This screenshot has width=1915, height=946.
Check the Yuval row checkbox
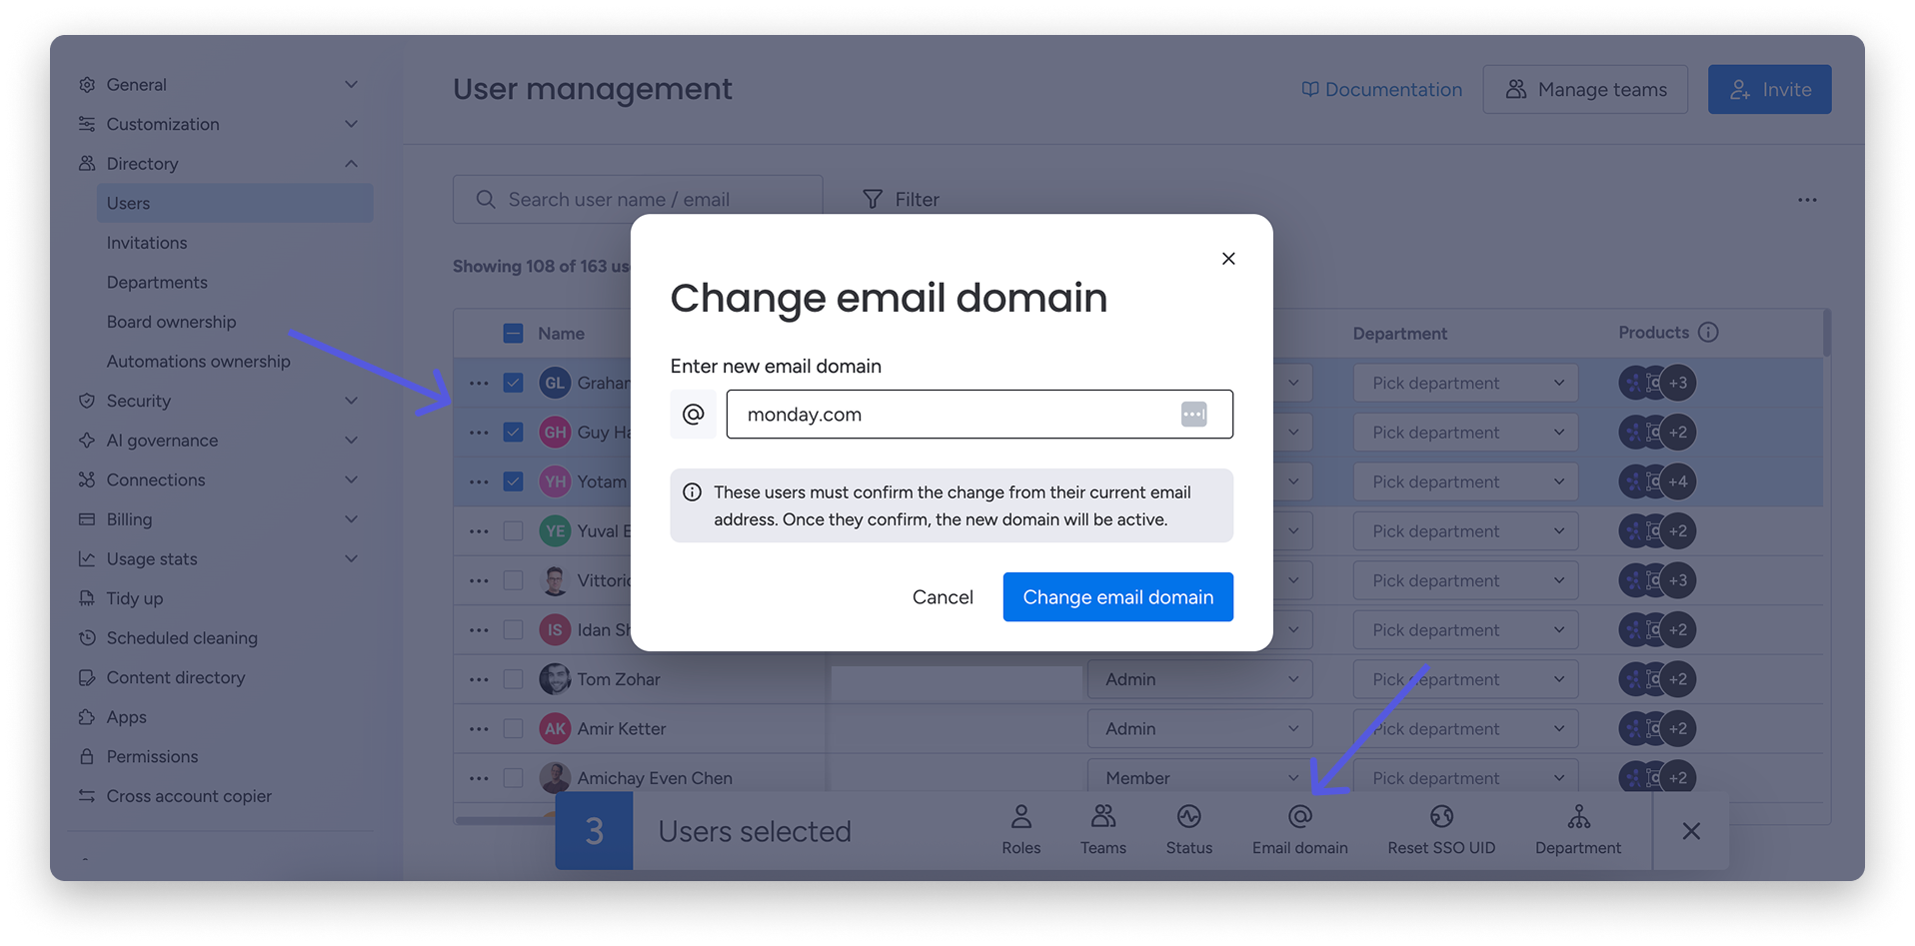514,531
